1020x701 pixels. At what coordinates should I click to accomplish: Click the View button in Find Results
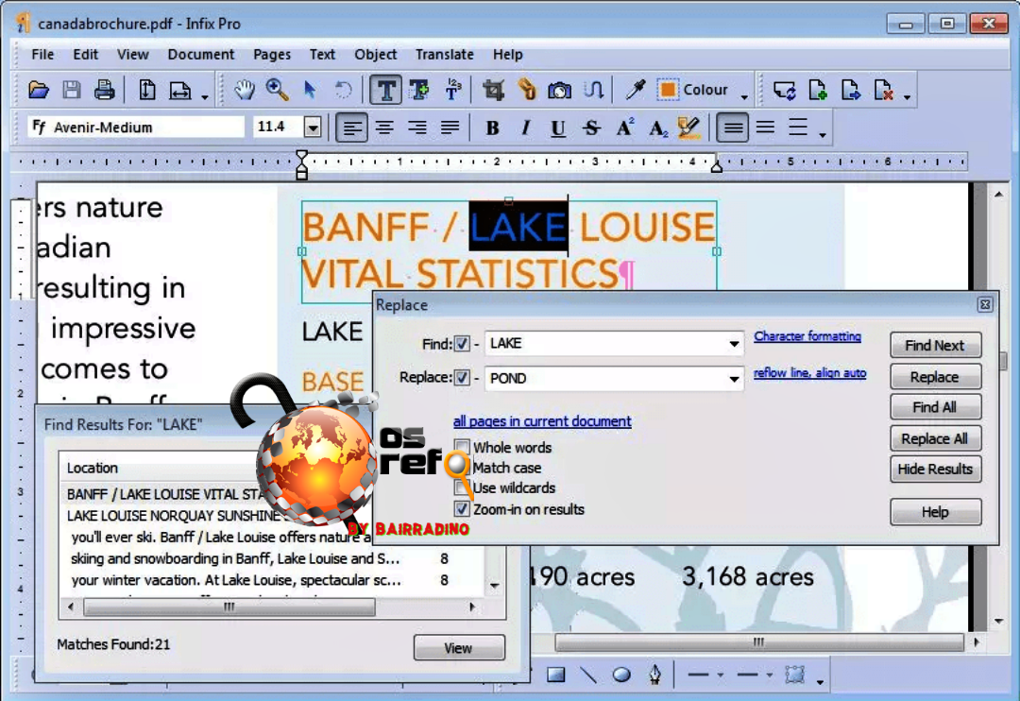[459, 648]
